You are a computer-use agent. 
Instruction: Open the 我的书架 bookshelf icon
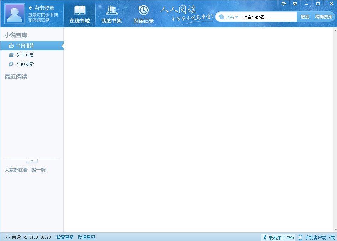(x=112, y=14)
